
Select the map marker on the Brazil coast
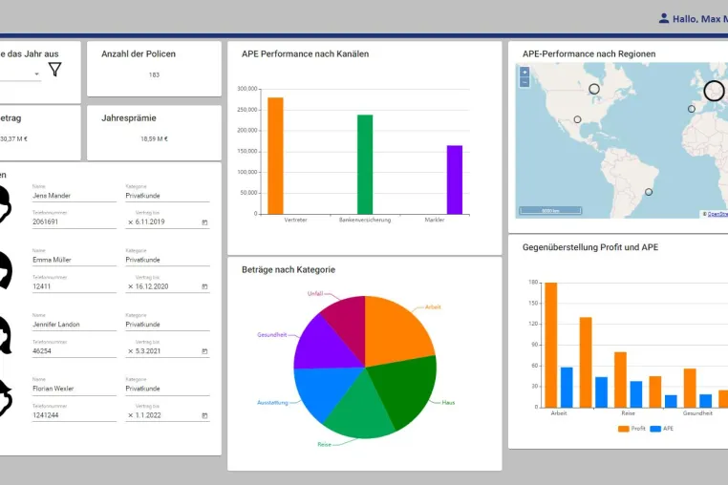click(649, 192)
